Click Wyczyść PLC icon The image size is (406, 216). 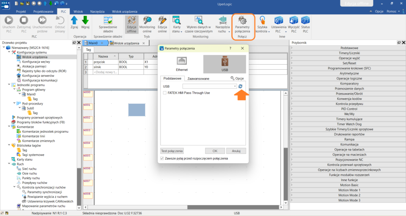[294, 20]
